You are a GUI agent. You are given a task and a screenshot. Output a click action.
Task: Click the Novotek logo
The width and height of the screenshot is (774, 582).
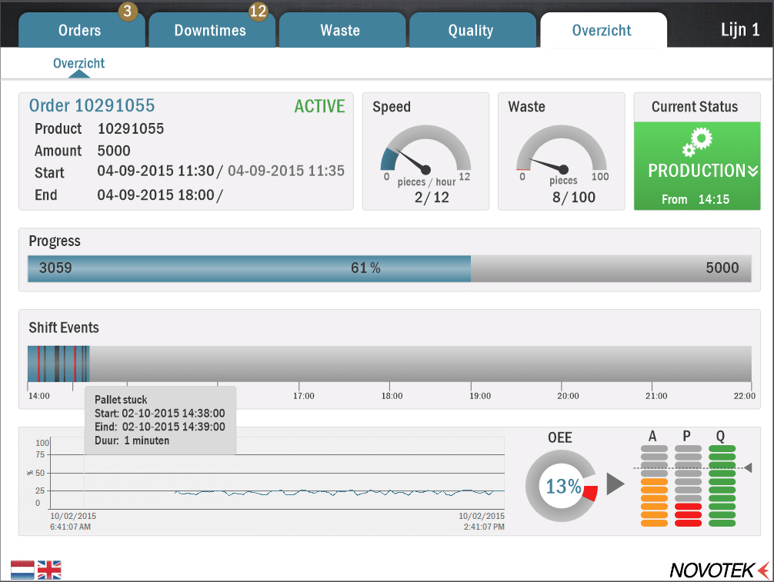(718, 570)
